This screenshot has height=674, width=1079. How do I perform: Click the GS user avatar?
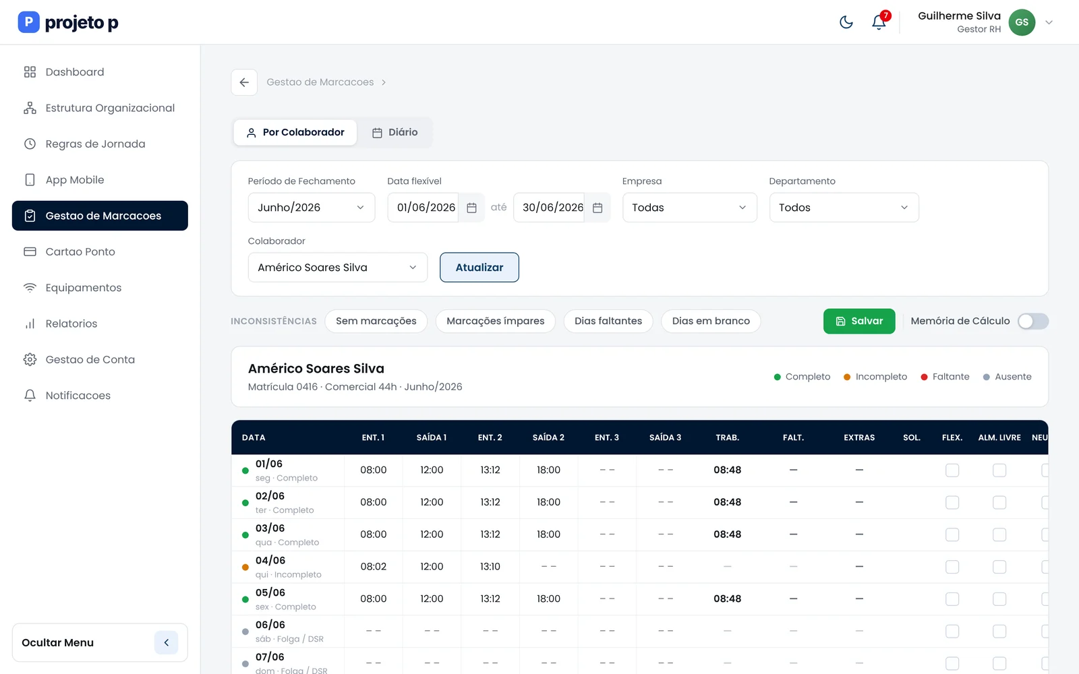click(1022, 22)
